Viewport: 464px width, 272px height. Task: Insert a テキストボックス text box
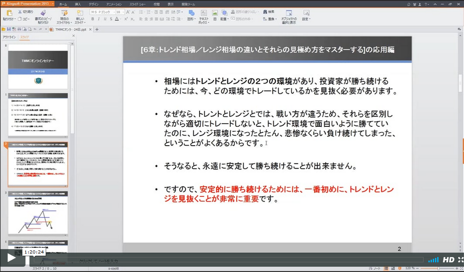click(204, 14)
